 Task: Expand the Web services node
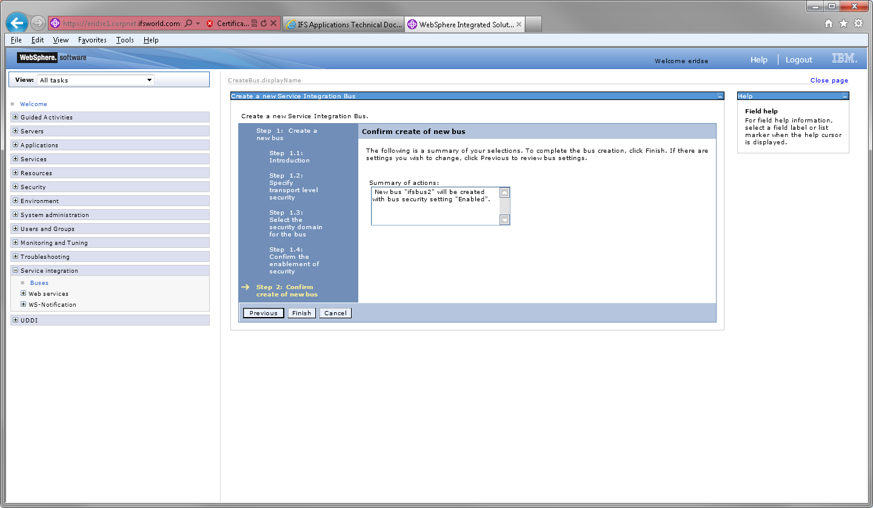pos(24,293)
